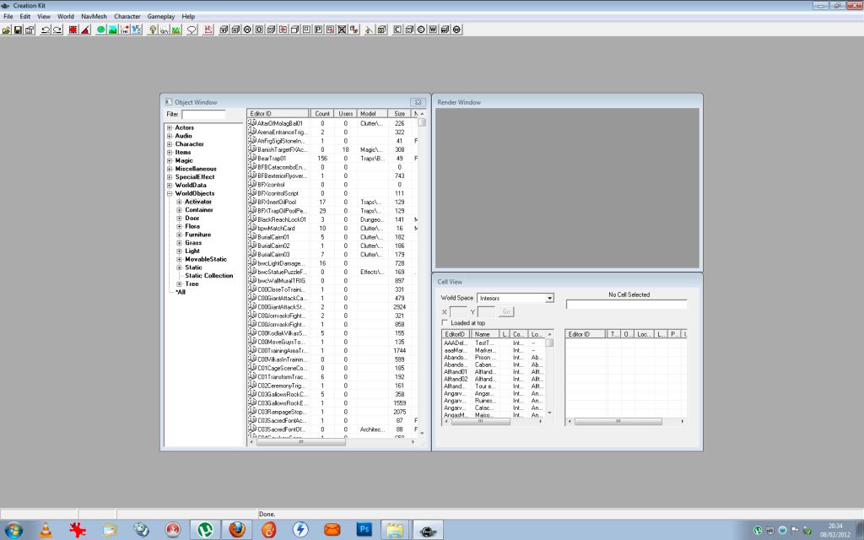
Task: Toggle the light bulb icon in the toolbar
Action: tap(153, 30)
